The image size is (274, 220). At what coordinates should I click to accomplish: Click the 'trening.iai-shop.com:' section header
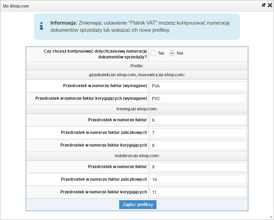137,109
